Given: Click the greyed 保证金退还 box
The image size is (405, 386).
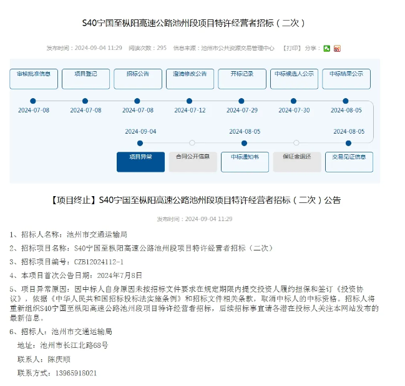Looking at the screenshot, I should pyautogui.click(x=296, y=161).
